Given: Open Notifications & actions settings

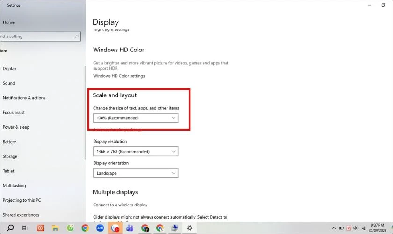Looking at the screenshot, I should [x=24, y=98].
